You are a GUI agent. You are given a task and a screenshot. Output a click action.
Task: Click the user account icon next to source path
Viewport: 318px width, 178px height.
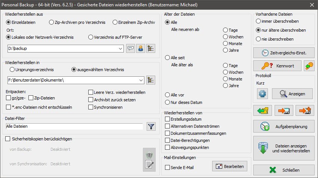coord(141,48)
